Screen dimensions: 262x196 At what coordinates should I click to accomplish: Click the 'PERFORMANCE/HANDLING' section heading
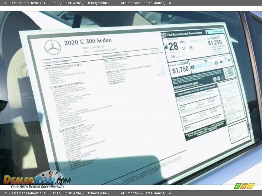click(63, 66)
